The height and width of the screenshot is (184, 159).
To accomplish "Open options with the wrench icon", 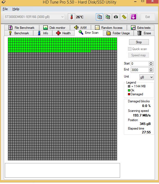I will tap(124, 17).
